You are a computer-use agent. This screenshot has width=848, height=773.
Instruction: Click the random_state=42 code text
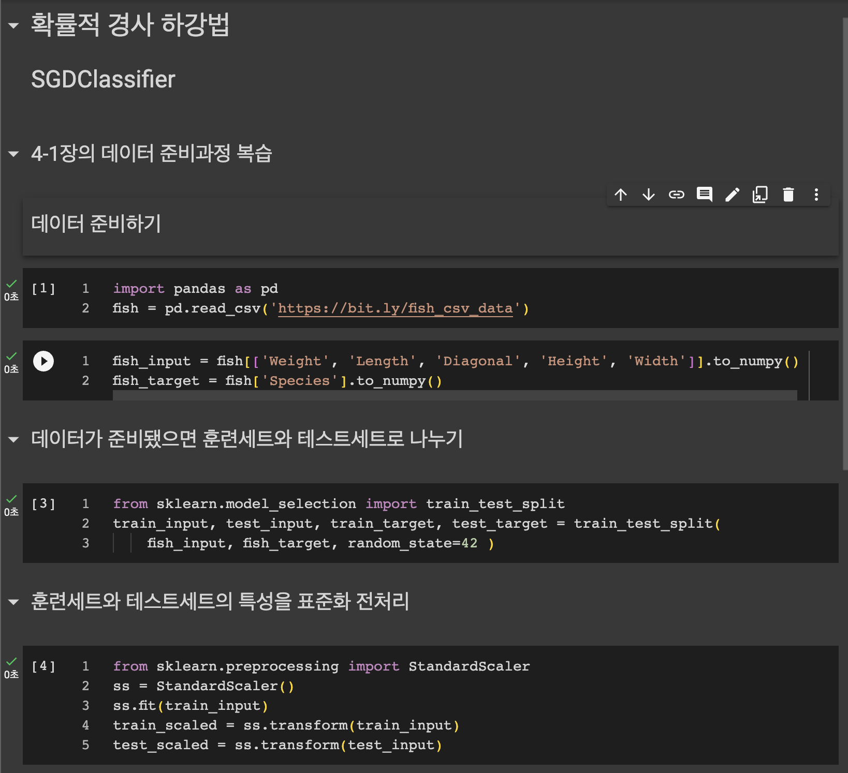pyautogui.click(x=413, y=543)
